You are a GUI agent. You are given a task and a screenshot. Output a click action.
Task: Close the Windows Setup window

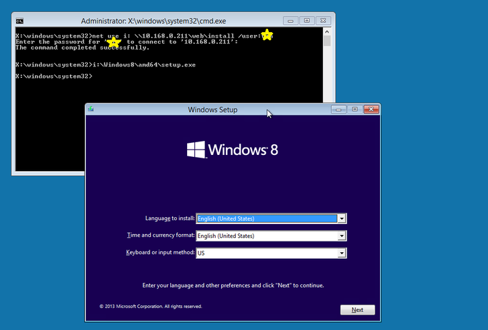370,109
